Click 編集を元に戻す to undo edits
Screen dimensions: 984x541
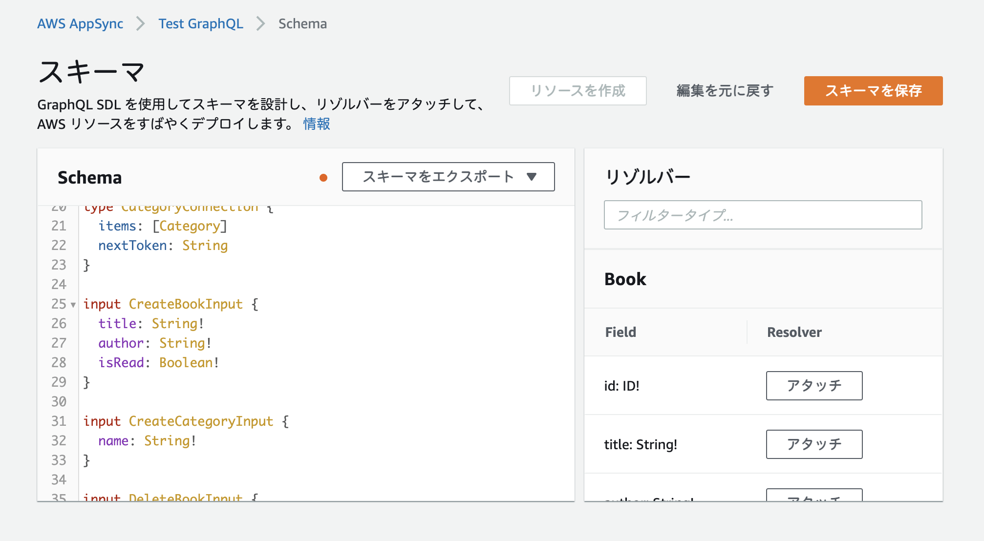tap(725, 91)
